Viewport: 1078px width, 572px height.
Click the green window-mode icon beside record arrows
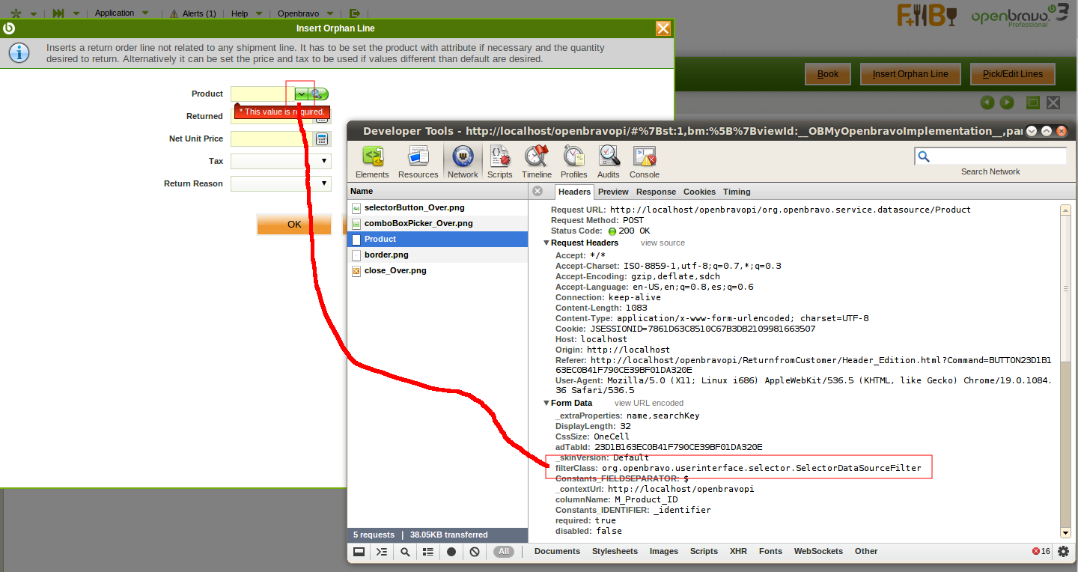[1033, 103]
